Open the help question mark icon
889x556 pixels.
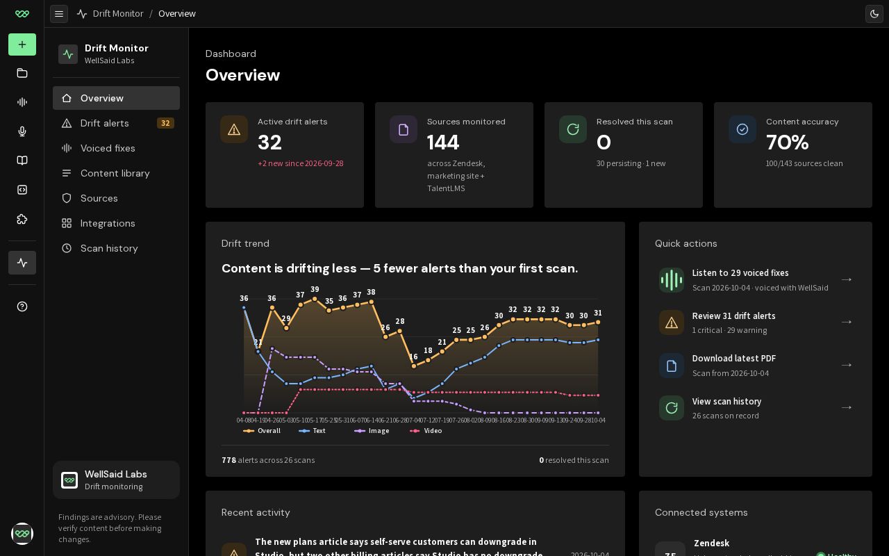tap(22, 306)
